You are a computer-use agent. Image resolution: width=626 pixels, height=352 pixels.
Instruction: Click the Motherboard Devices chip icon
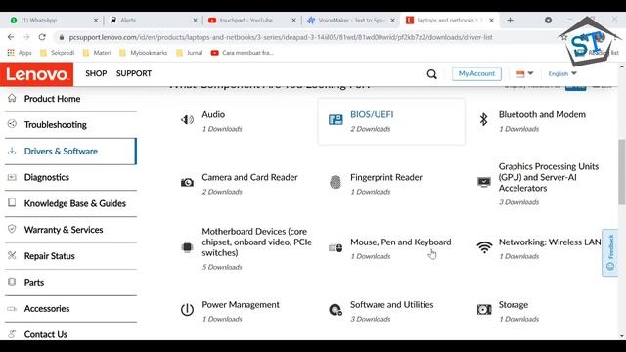(187, 247)
